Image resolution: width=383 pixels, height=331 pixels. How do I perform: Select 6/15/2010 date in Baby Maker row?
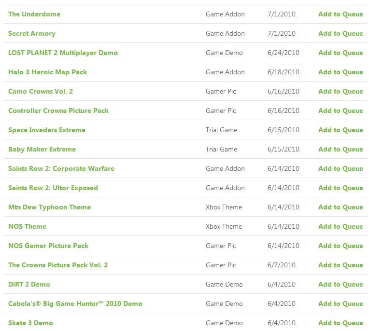click(x=284, y=149)
